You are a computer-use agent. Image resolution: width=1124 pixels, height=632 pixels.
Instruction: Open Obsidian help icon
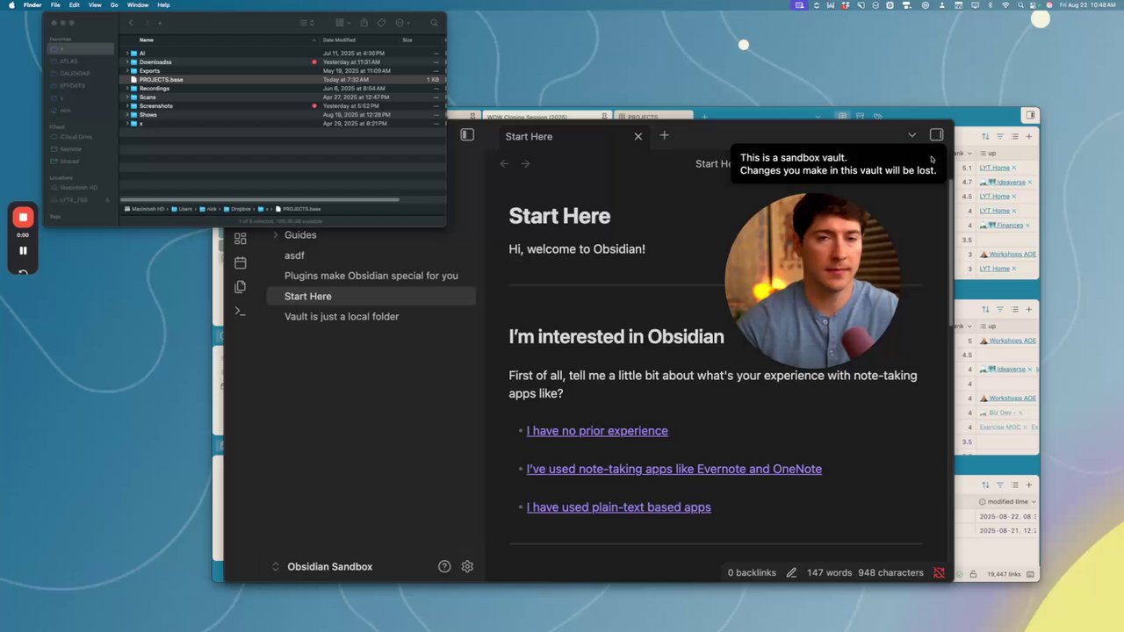point(444,566)
